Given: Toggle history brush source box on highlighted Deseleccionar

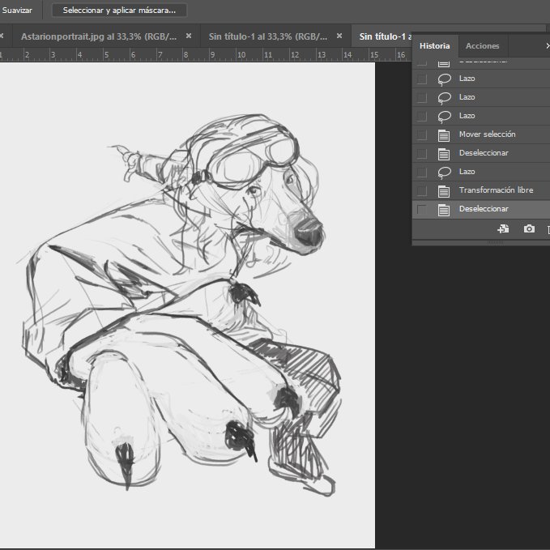Looking at the screenshot, I should coord(422,210).
